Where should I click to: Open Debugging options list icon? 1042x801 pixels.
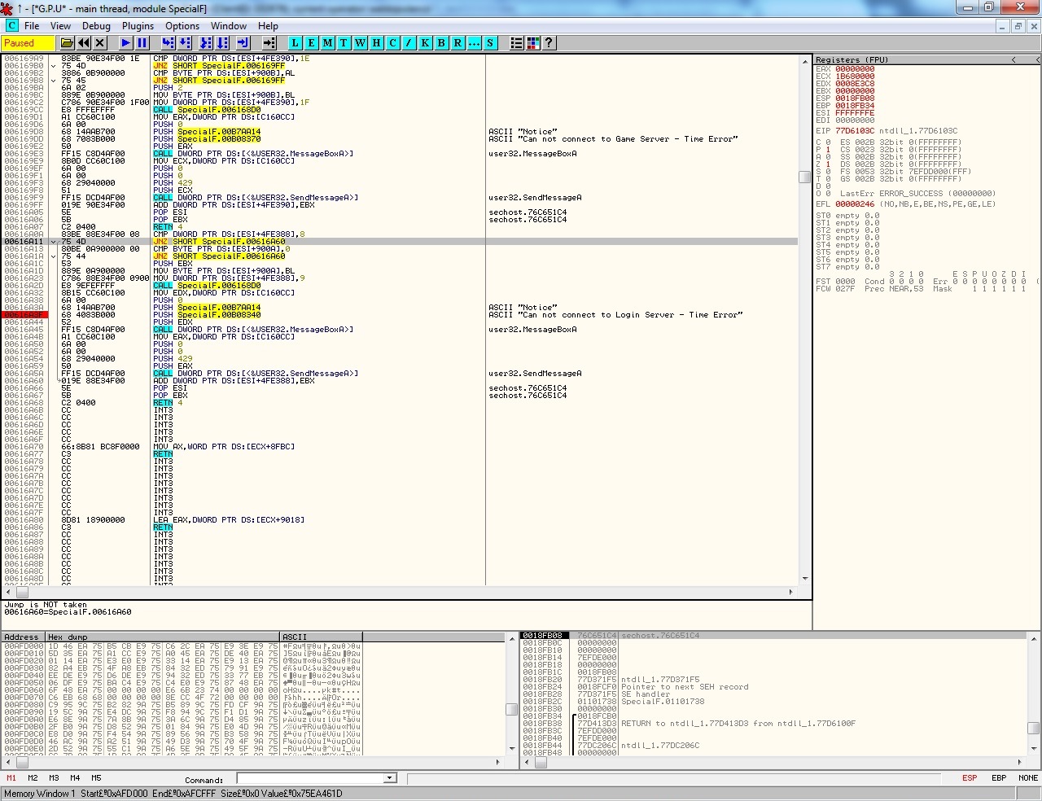(516, 43)
